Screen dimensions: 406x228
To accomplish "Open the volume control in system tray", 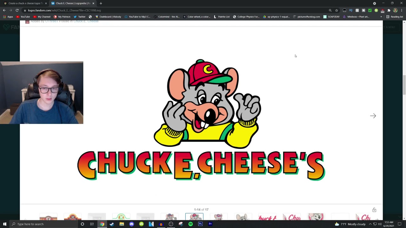I will (x=380, y=224).
